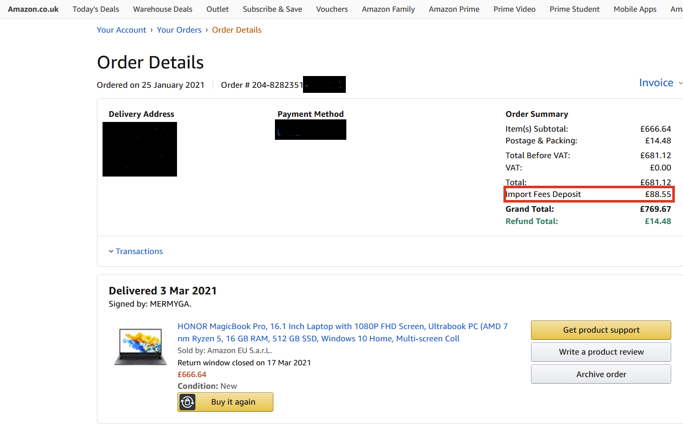
Task: Go to Outlet in navigation bar
Action: [218, 9]
